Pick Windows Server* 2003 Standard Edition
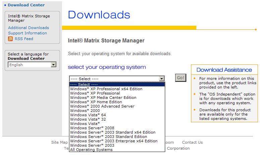The width and height of the screenshot is (260, 155). point(117,137)
